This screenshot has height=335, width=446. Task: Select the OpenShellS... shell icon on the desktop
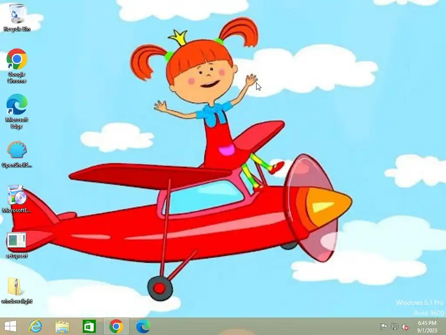tap(17, 154)
